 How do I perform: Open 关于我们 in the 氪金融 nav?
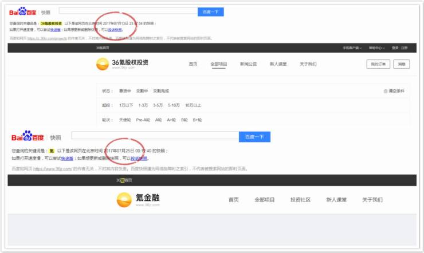372,200
